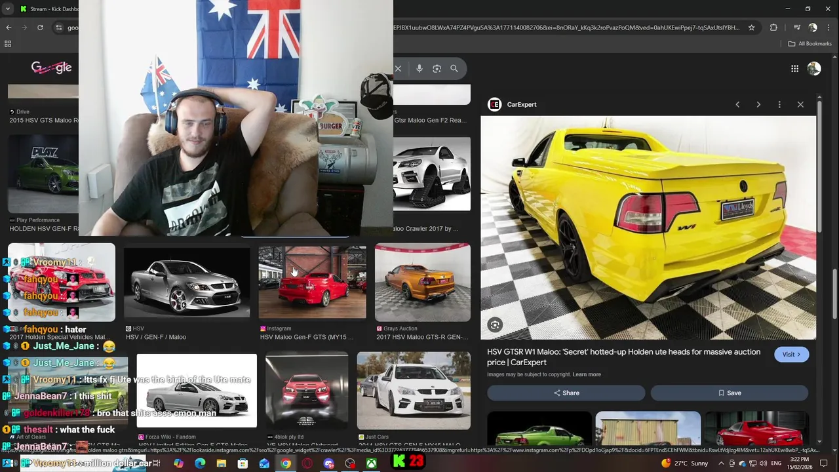This screenshot has width=839, height=472.
Task: Click the browser back arrow
Action: [9, 28]
